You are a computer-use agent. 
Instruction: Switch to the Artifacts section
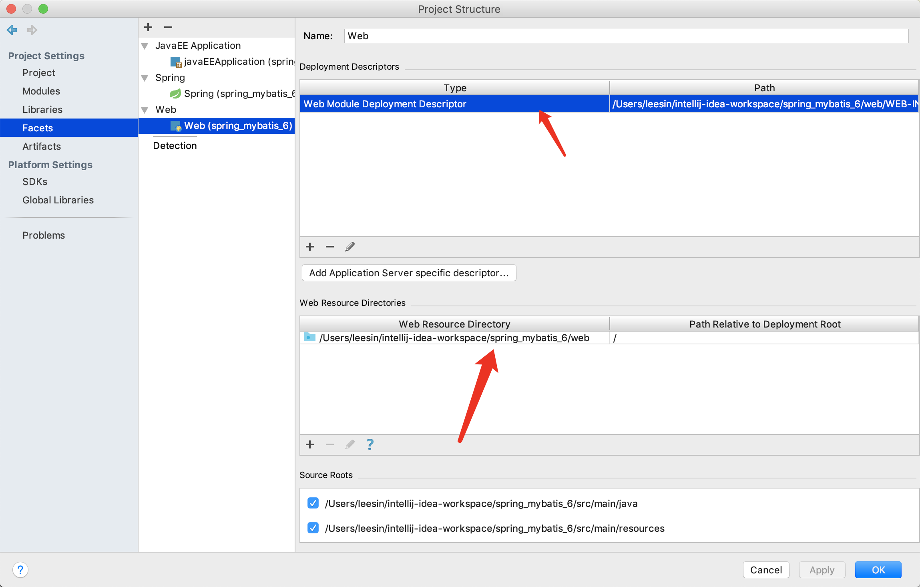coord(42,146)
